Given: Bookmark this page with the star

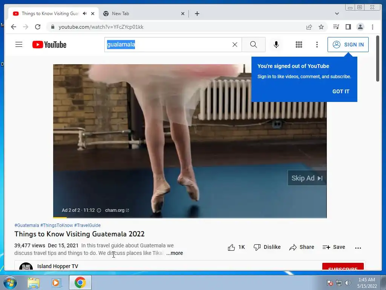Looking at the screenshot, I should pos(321,27).
